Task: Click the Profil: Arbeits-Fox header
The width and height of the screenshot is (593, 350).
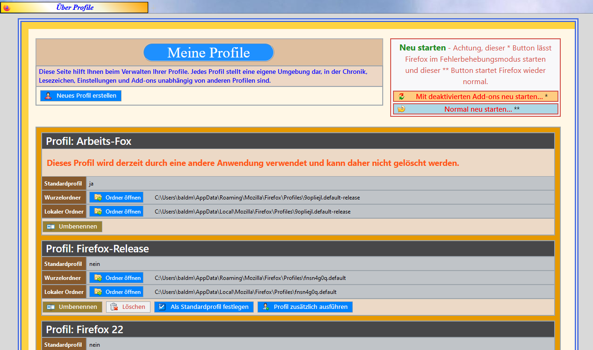Action: 298,141
